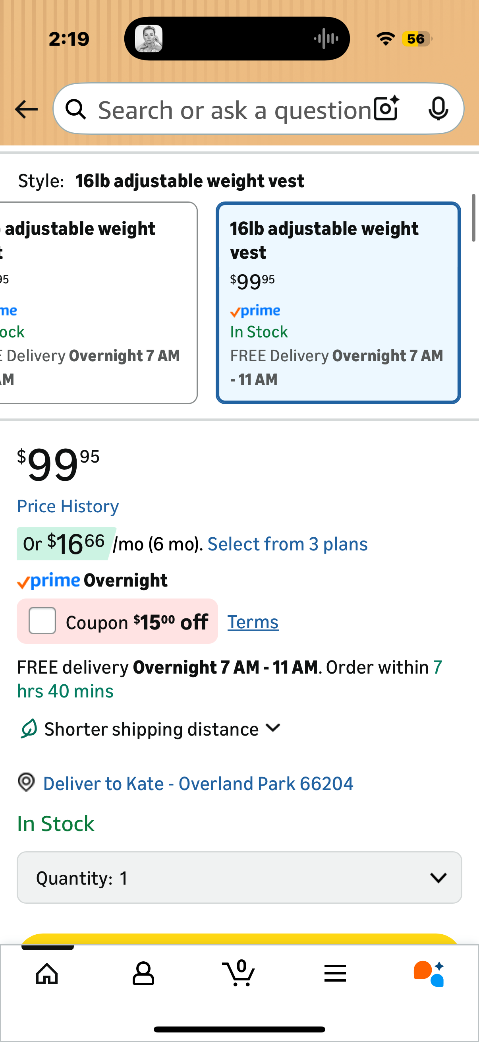
Task: Tap the microphone voice search icon
Action: click(x=438, y=109)
